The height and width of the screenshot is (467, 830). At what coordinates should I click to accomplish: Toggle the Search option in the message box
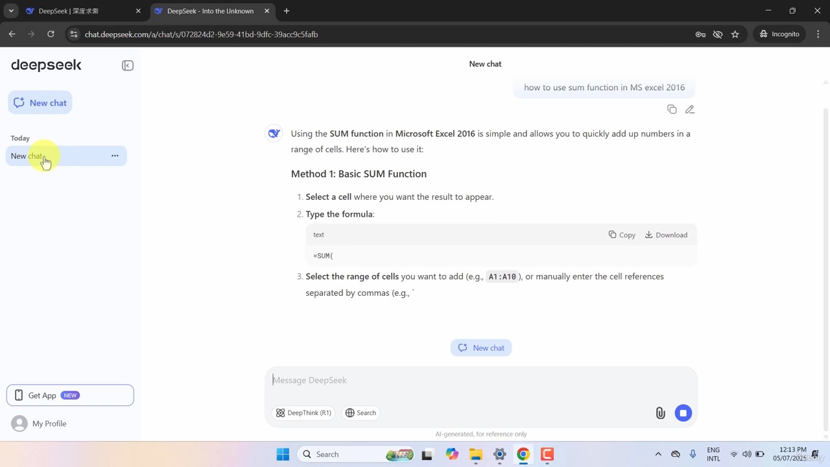coord(361,413)
